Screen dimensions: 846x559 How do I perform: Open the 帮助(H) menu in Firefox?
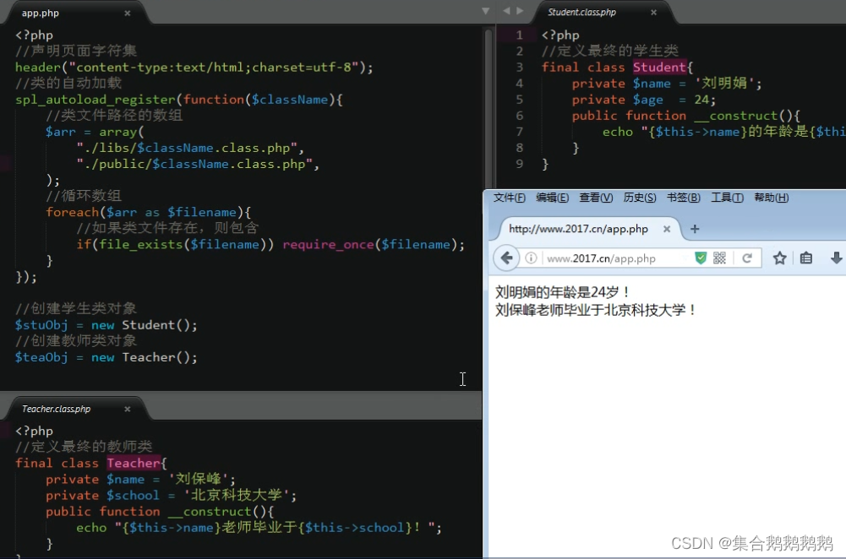tap(771, 198)
